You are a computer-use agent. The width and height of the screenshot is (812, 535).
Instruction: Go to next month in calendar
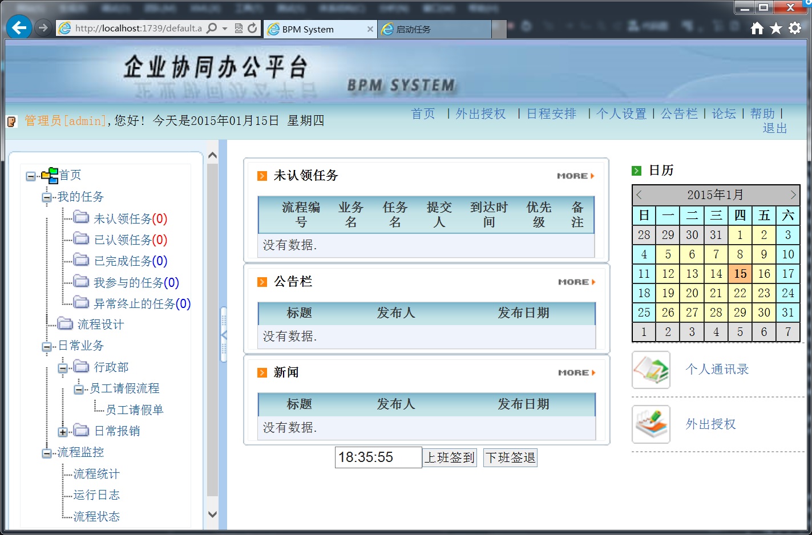click(x=793, y=195)
